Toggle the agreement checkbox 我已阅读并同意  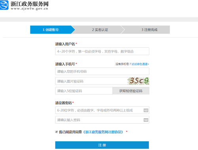pyautogui.click(x=57, y=132)
